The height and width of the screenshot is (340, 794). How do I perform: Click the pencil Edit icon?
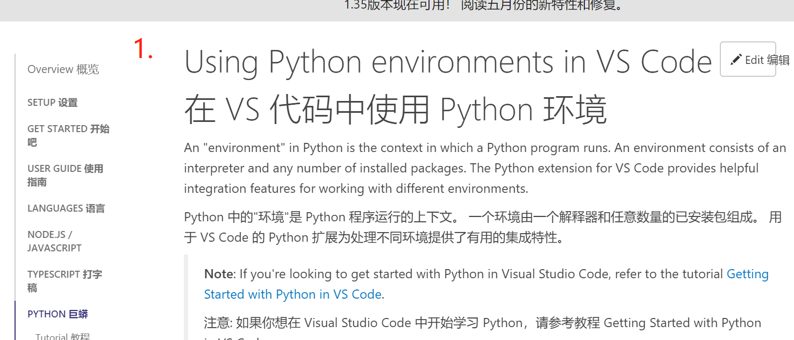point(736,59)
